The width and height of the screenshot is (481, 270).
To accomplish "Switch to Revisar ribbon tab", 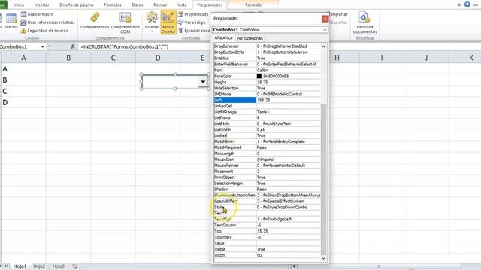I will 160,5.
